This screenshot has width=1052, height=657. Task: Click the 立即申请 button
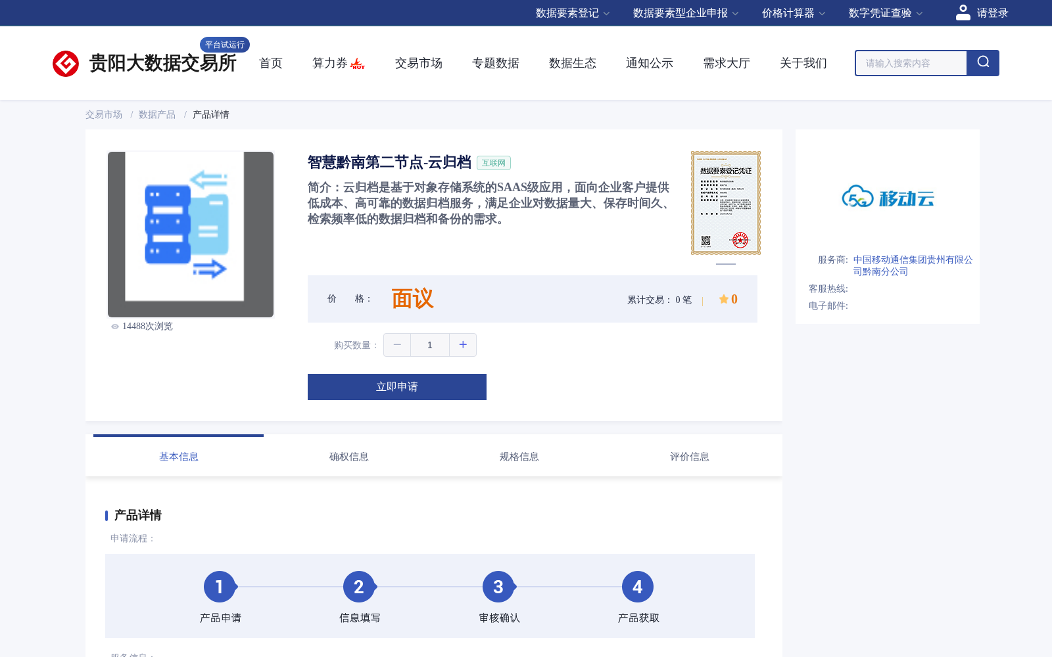point(397,387)
